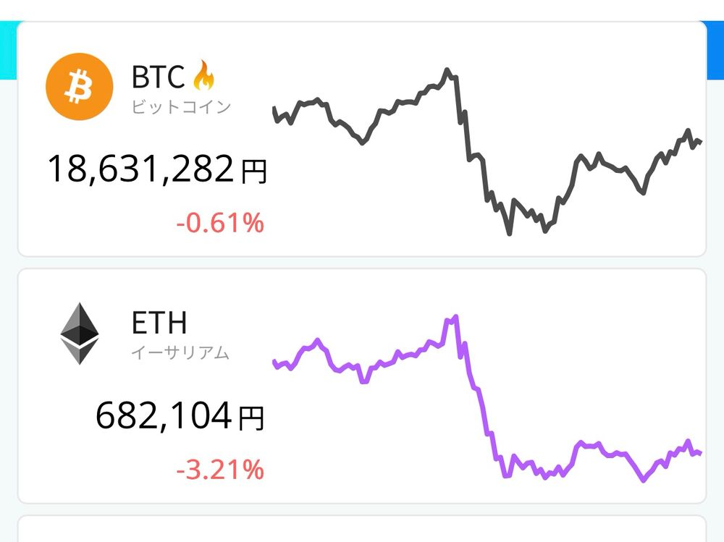724x542 pixels.
Task: Tap the -3.21% change percentage
Action: (x=220, y=470)
